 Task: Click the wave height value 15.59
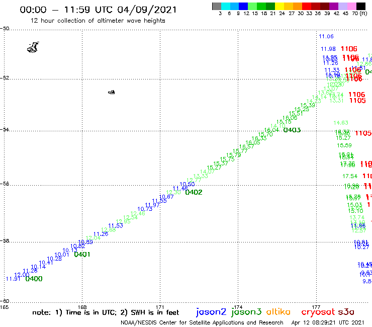point(344,145)
